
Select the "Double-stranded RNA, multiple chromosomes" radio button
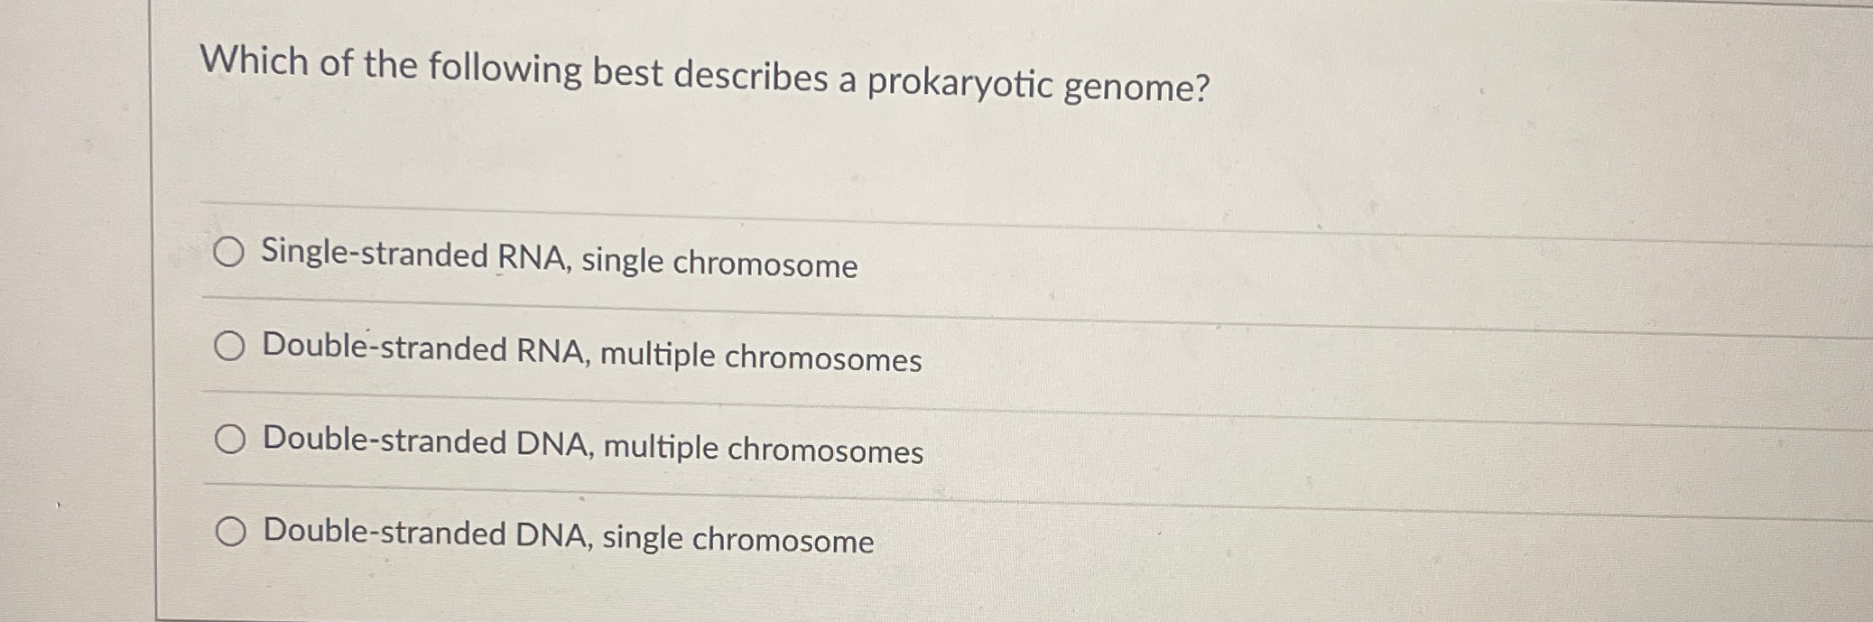(x=231, y=346)
